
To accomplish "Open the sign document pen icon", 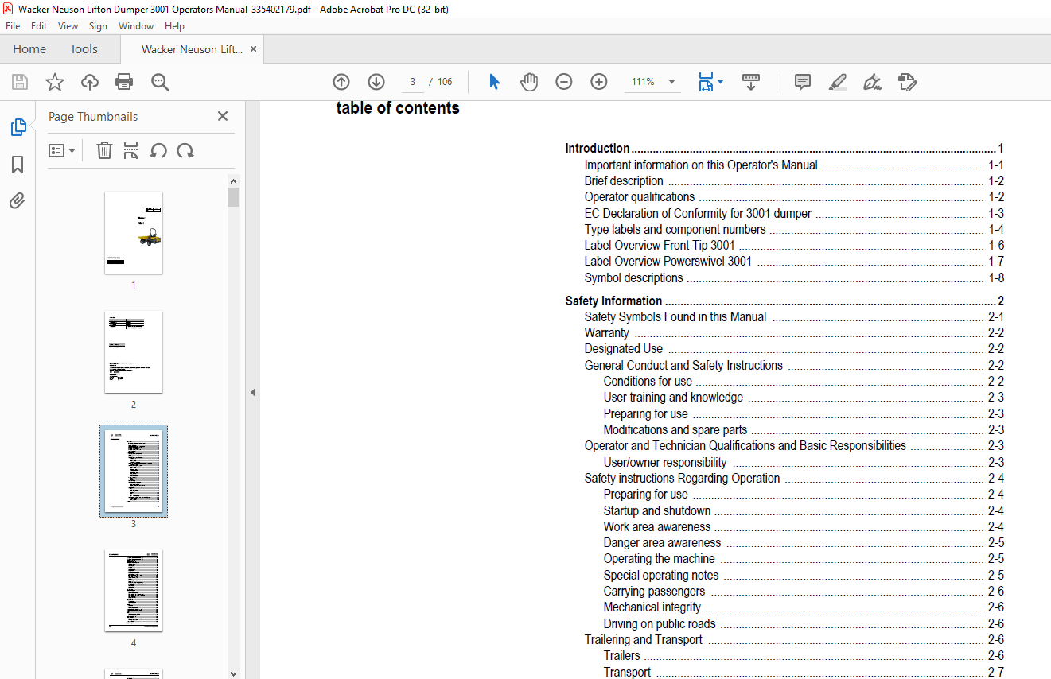I will tap(872, 82).
